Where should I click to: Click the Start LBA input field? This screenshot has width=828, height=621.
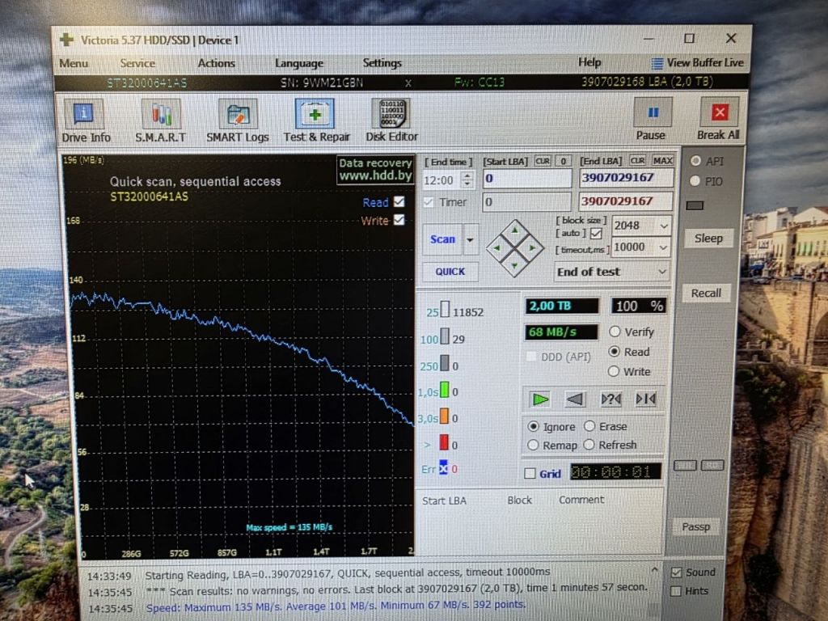526,179
